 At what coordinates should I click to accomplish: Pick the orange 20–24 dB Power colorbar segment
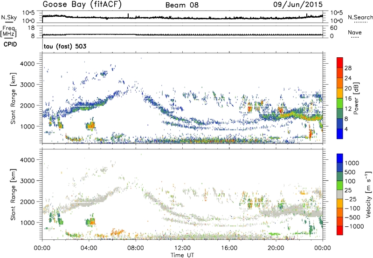(x=340, y=83)
